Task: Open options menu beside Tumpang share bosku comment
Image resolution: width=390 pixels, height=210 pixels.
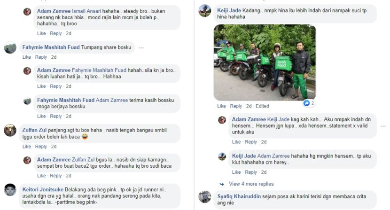Action: coord(141,47)
